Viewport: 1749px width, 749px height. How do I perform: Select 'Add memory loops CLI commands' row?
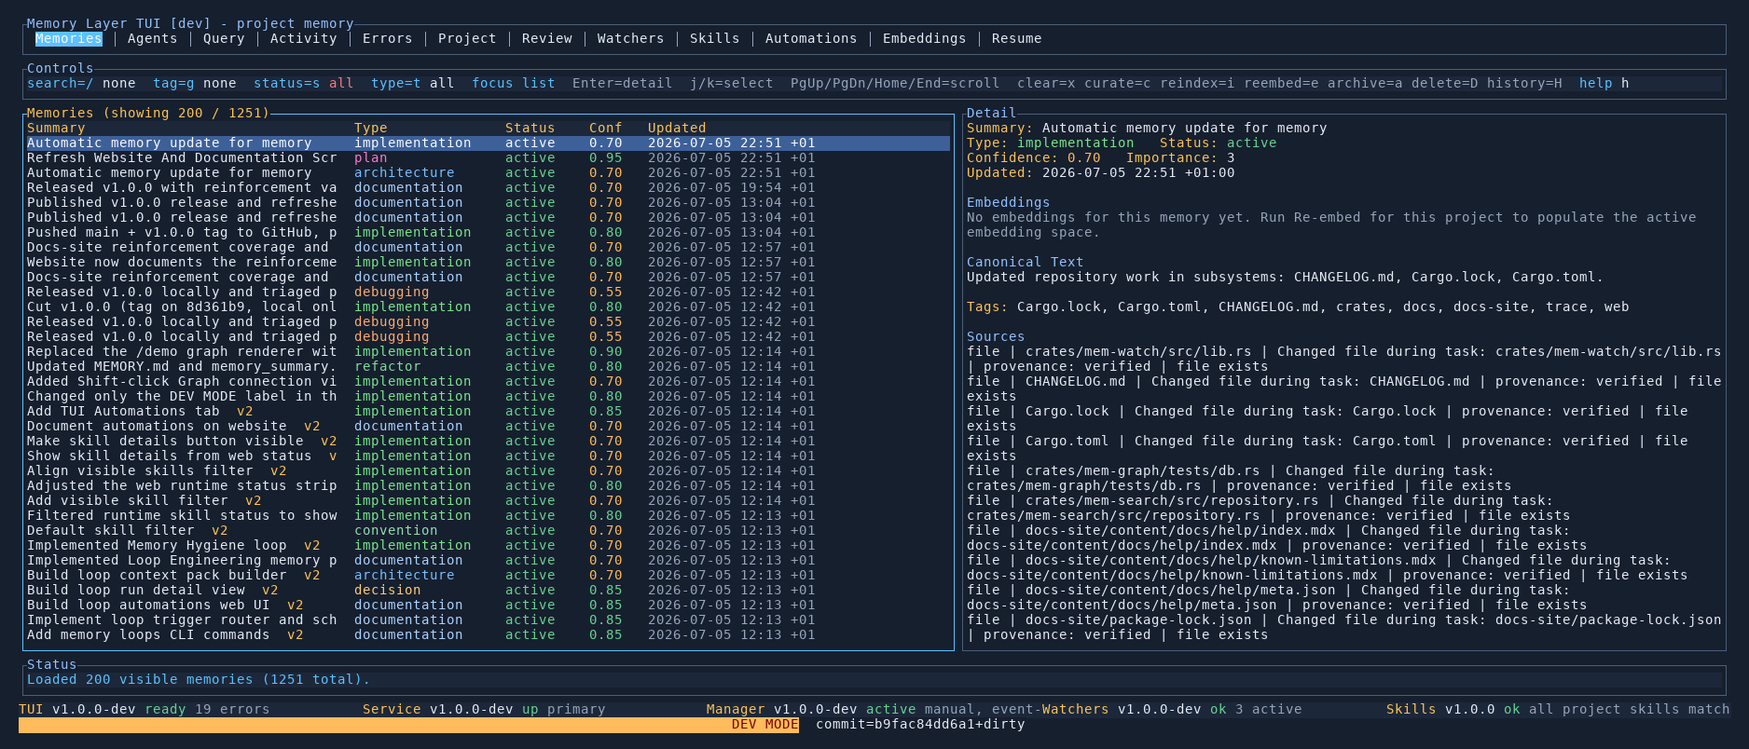(x=488, y=634)
